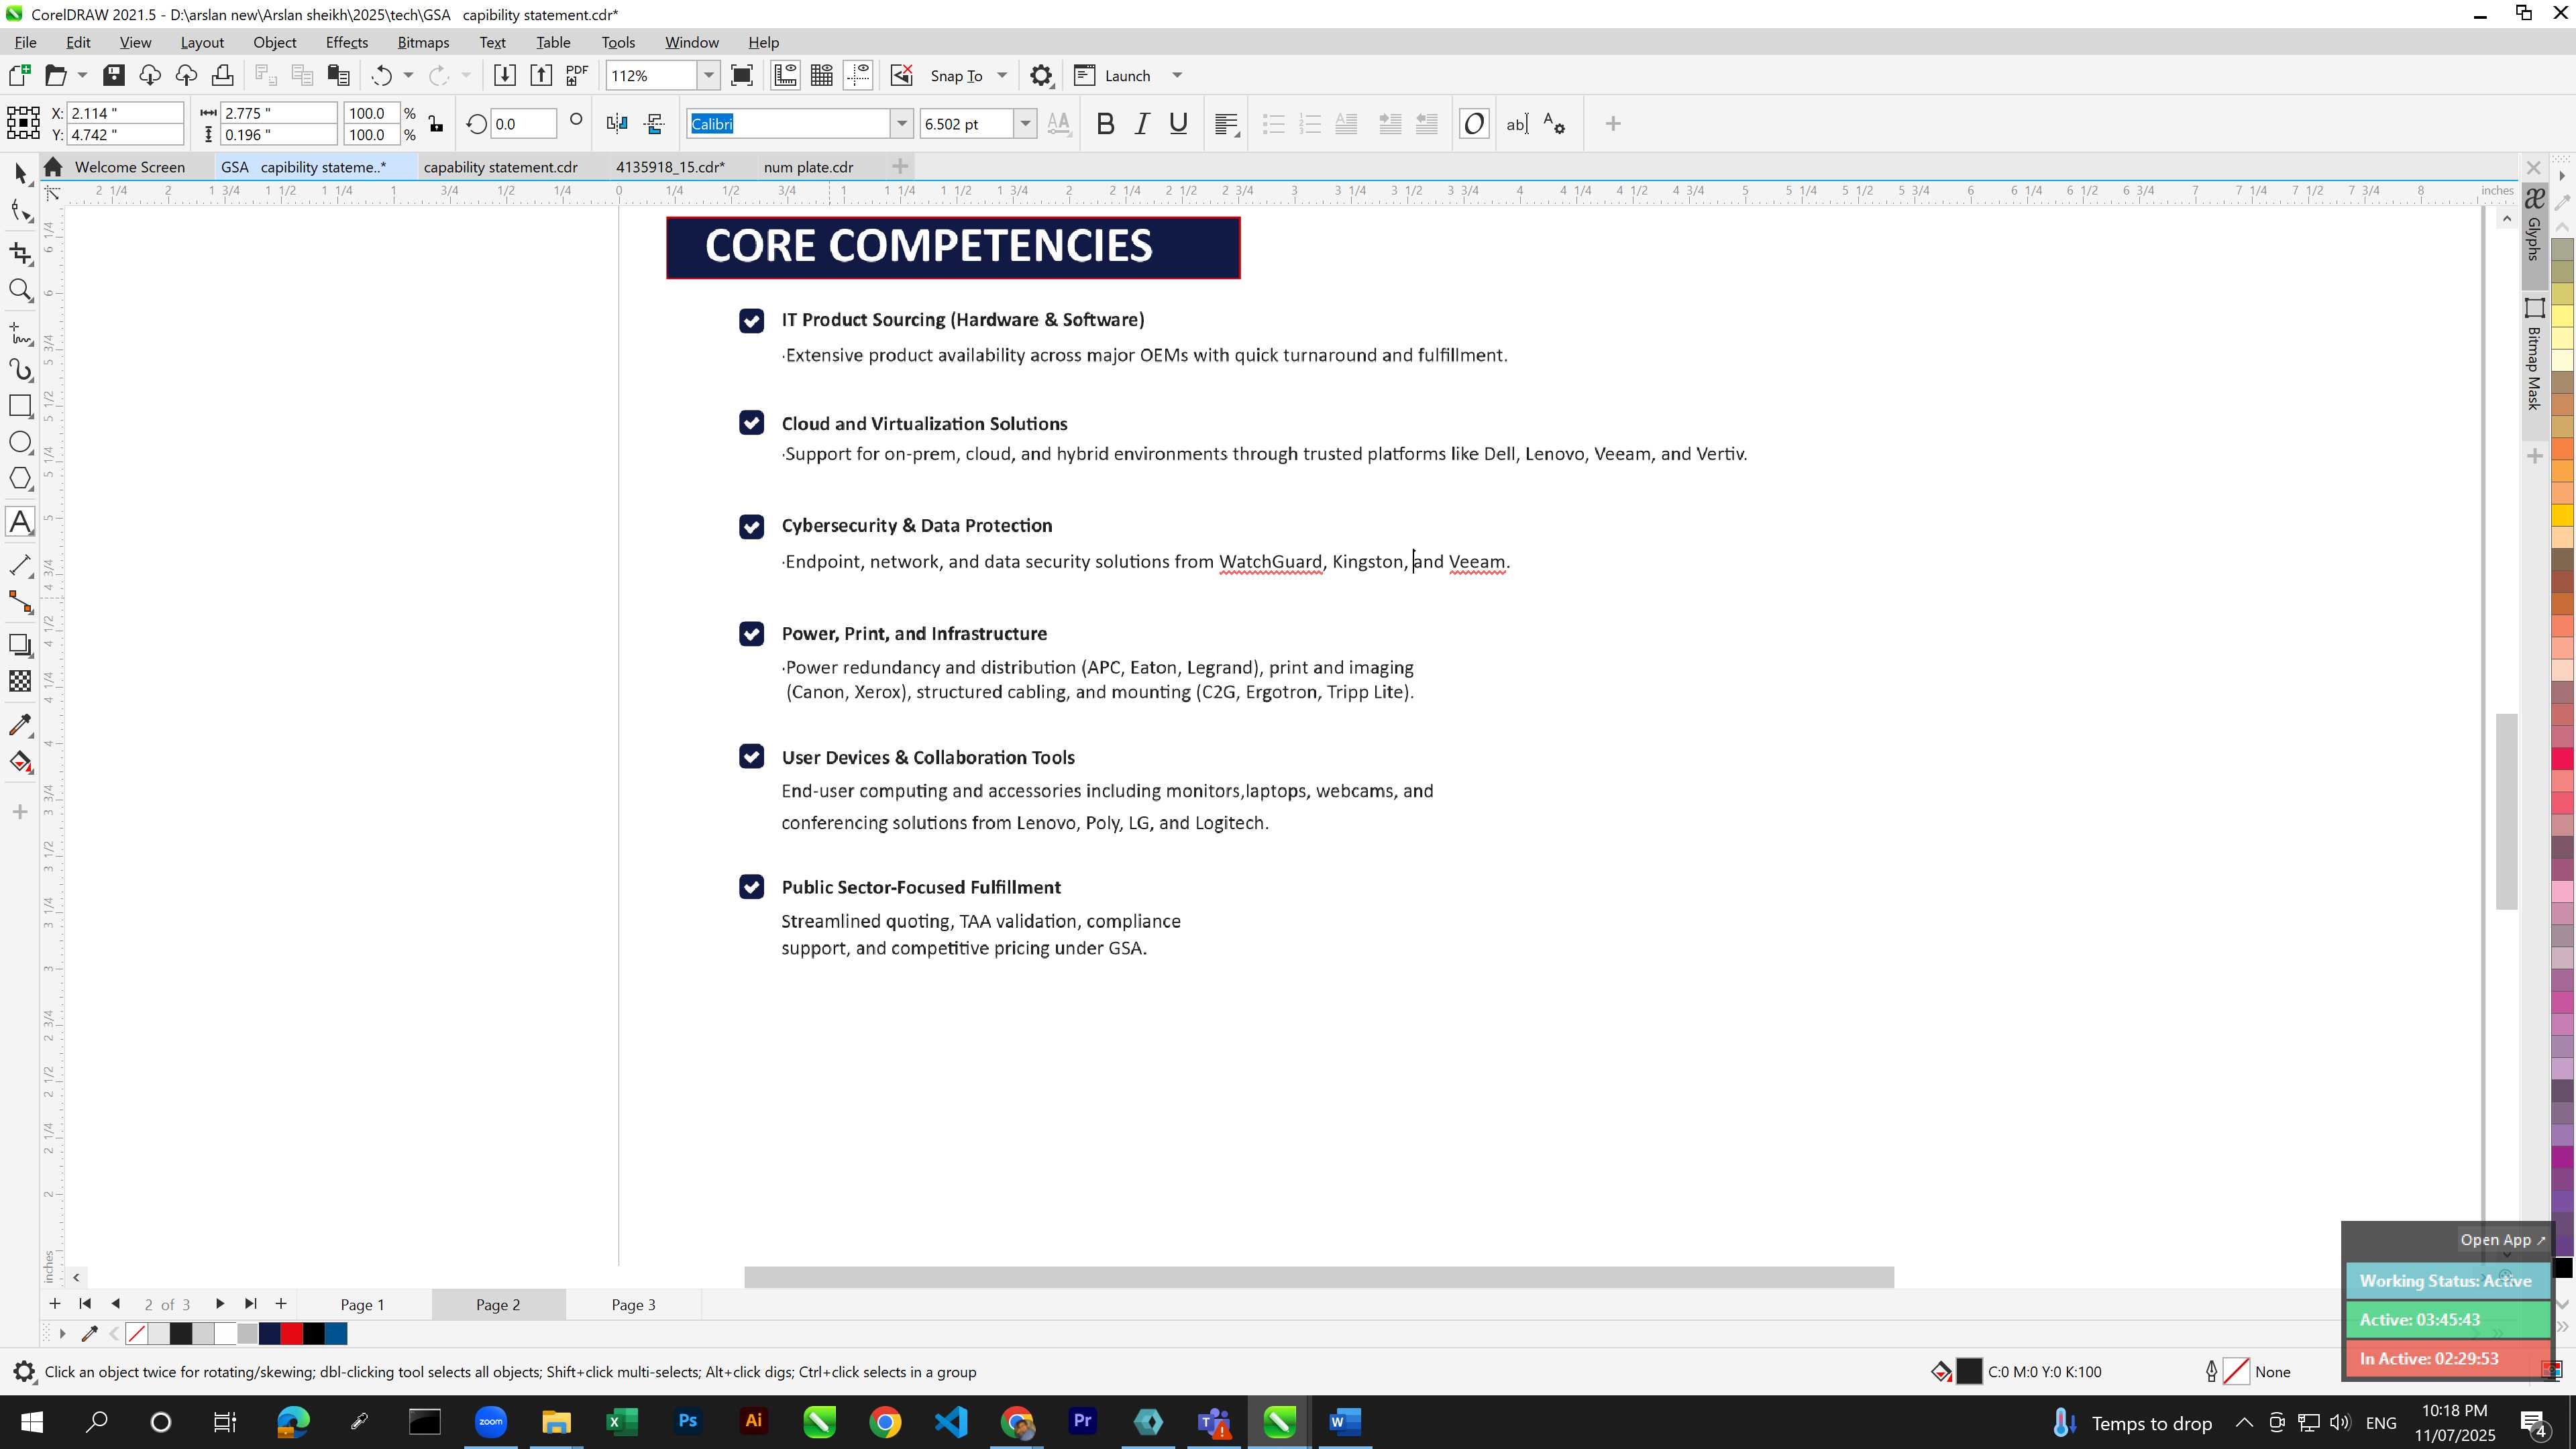The width and height of the screenshot is (2576, 1449).
Task: Select the Shape edit tool
Action: coord(20,211)
